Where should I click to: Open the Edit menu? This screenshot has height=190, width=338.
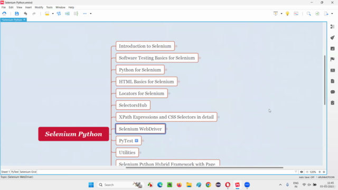(11, 7)
